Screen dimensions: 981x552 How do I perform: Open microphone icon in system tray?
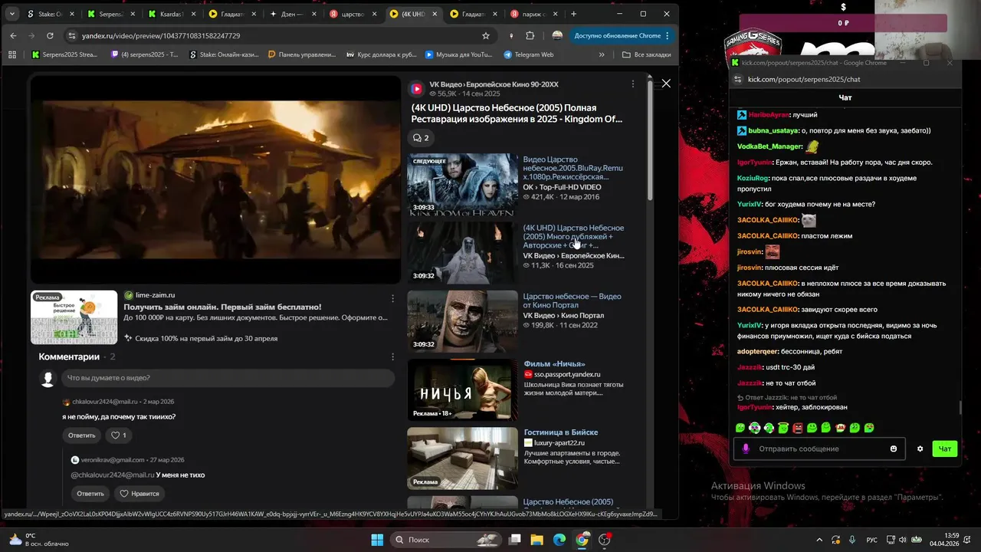click(851, 540)
